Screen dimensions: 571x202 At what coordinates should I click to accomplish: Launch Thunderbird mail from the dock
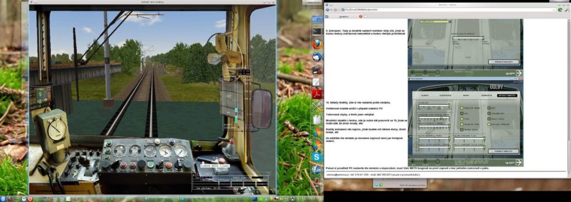[x=317, y=57]
